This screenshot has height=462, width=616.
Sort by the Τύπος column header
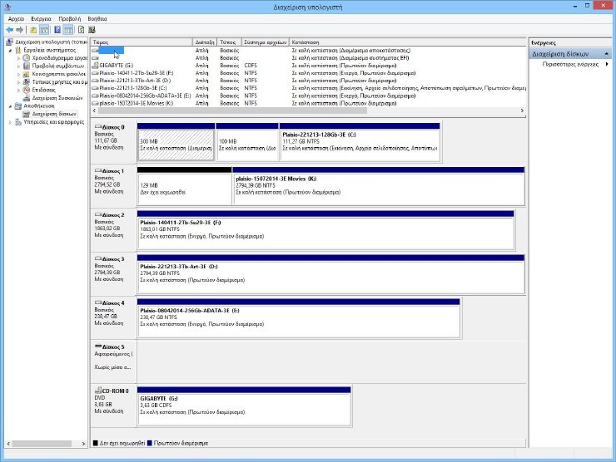pos(229,42)
